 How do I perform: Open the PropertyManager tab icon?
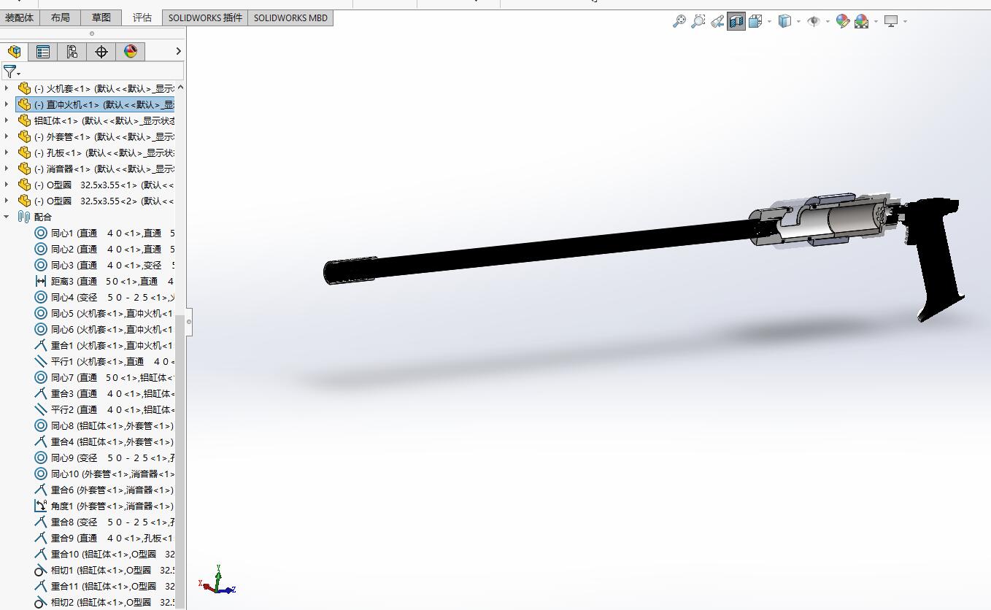[x=43, y=51]
